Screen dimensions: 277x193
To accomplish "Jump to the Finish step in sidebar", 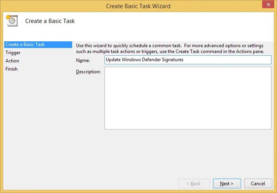I will [12, 69].
